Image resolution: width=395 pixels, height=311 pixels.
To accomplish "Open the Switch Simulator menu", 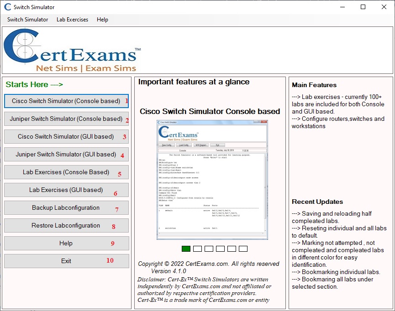I will (x=27, y=20).
